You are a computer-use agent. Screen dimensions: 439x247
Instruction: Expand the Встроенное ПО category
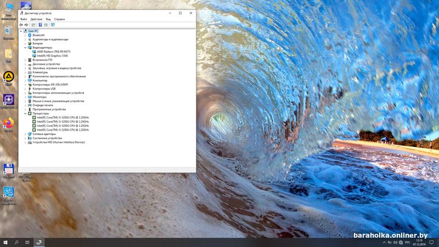pos(25,60)
